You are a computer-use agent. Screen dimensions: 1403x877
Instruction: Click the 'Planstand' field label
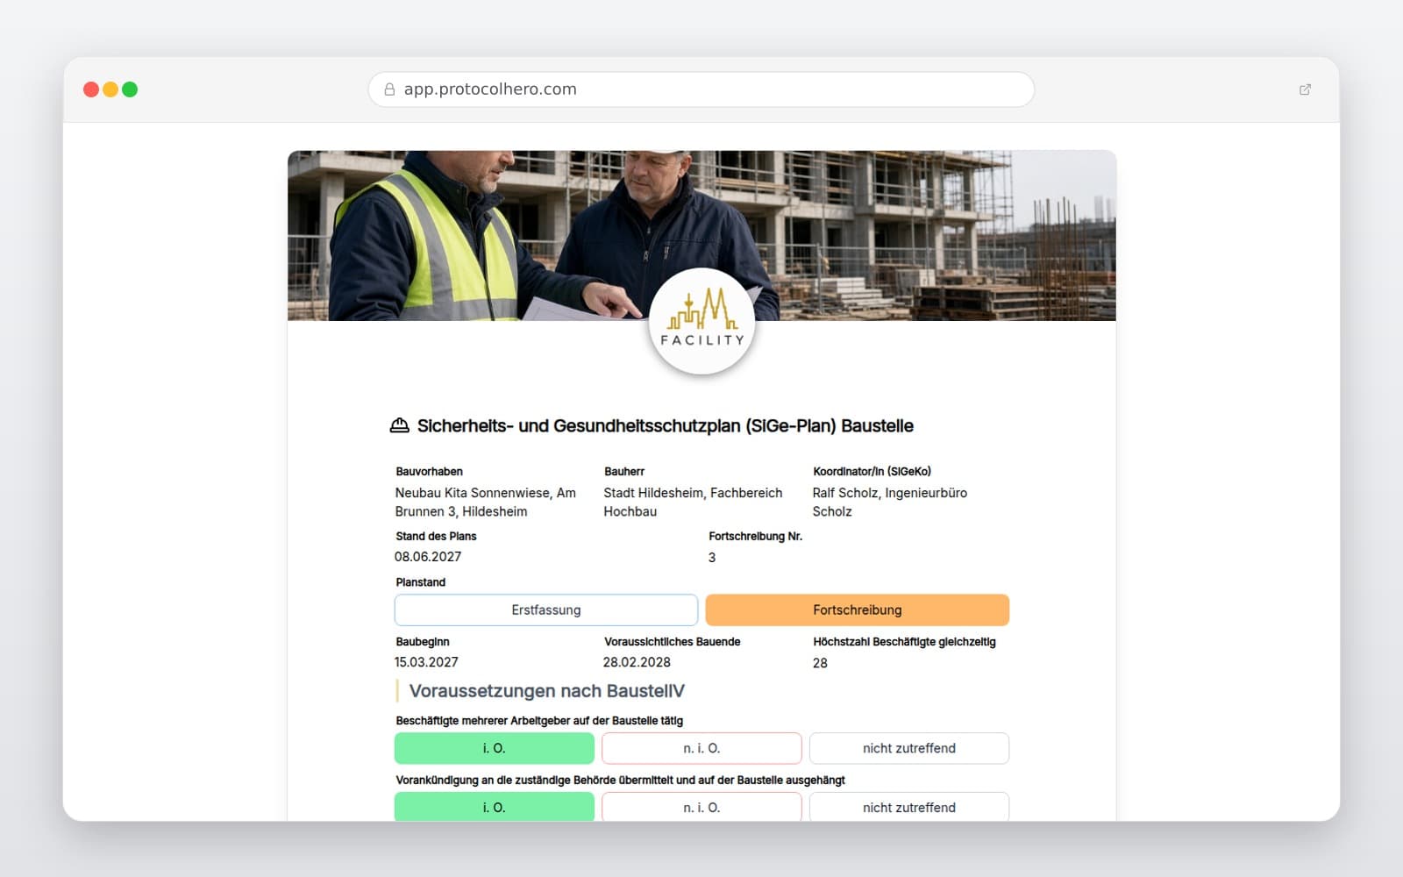coord(421,582)
